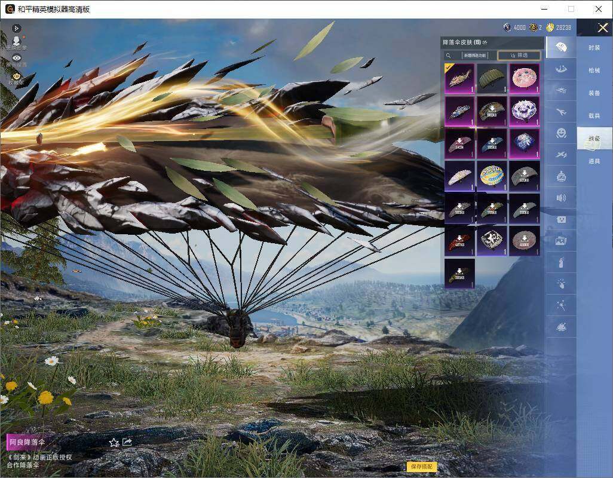Viewport: 613px width, 478px height.
Task: Select the spray can category icon
Action: pyautogui.click(x=561, y=262)
